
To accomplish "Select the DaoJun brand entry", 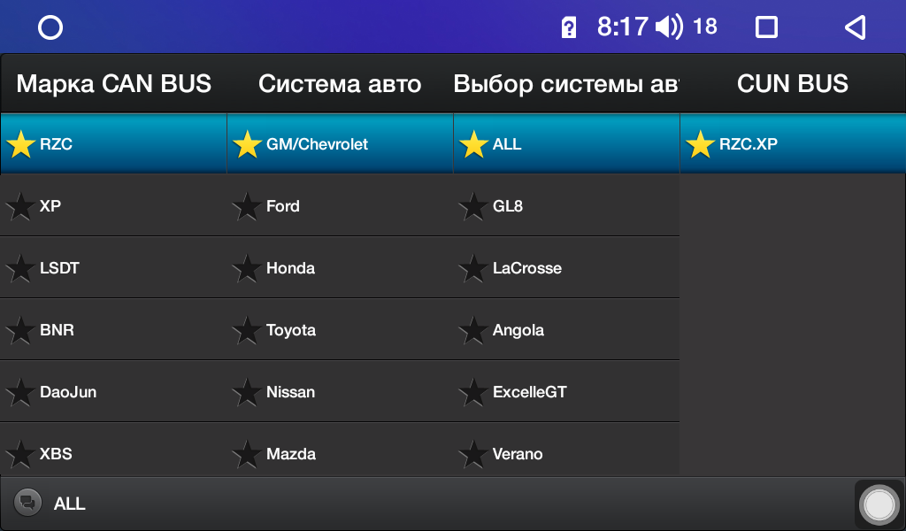I will pyautogui.click(x=113, y=392).
